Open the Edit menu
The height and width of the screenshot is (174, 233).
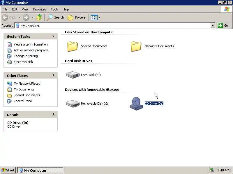pos(15,9)
